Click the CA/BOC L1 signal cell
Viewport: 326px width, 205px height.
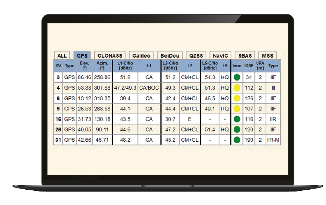pos(149,88)
